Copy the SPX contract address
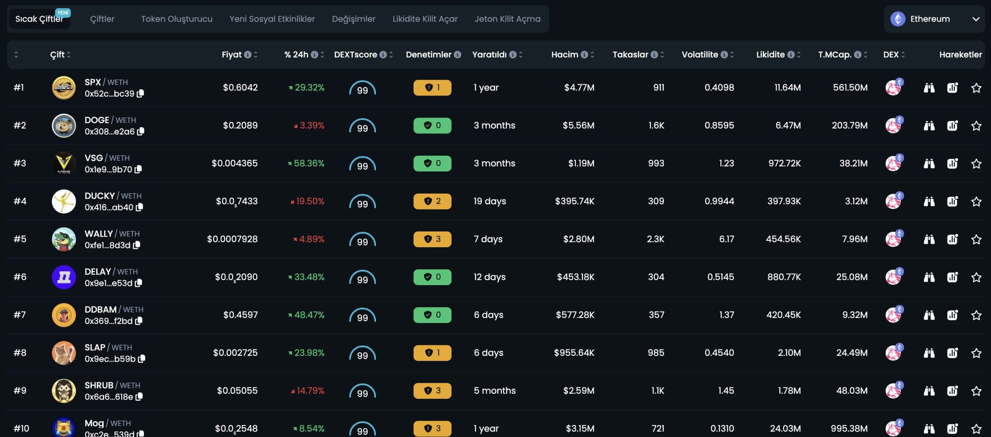This screenshot has height=437, width=991. coord(141,93)
